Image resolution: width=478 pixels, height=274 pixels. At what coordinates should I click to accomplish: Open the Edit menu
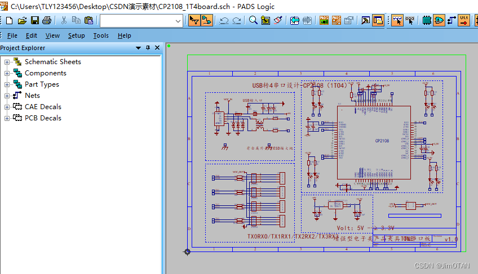[32, 35]
